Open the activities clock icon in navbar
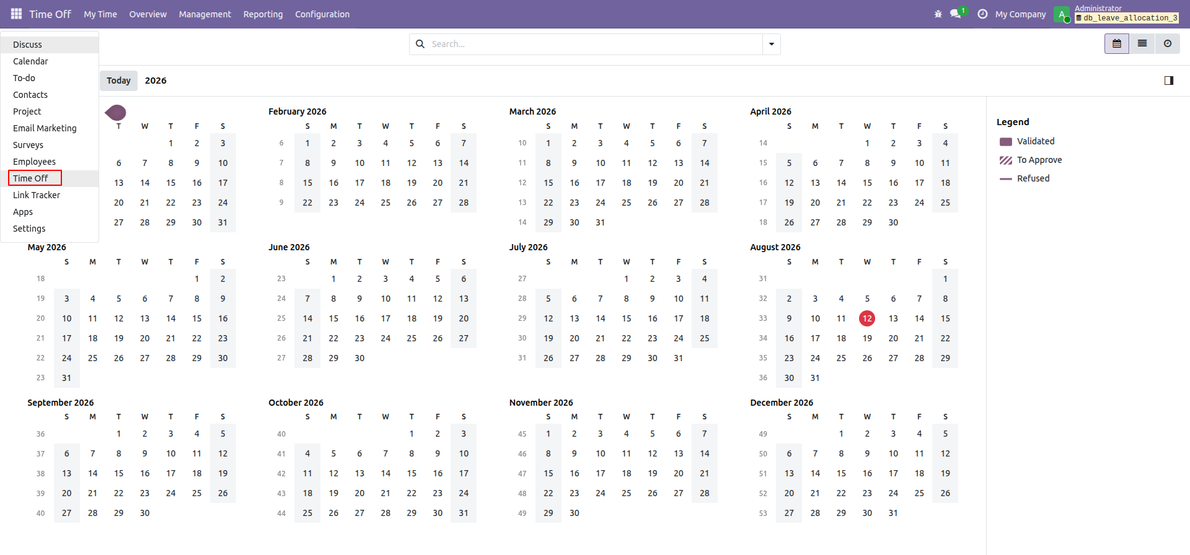Screen dimensions: 1190x555 (x=982, y=14)
